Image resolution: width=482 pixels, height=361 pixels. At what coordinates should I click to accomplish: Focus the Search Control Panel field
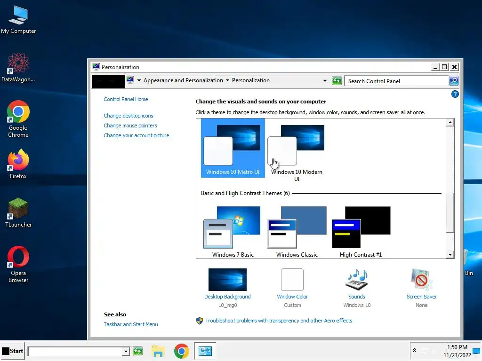point(396,81)
